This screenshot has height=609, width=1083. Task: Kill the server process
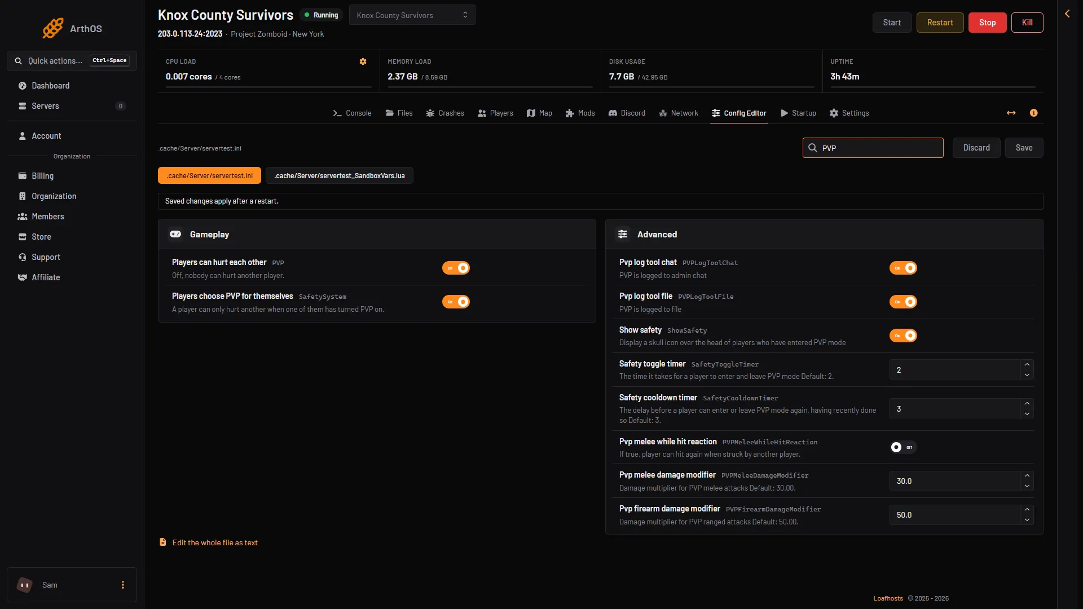tap(1027, 23)
